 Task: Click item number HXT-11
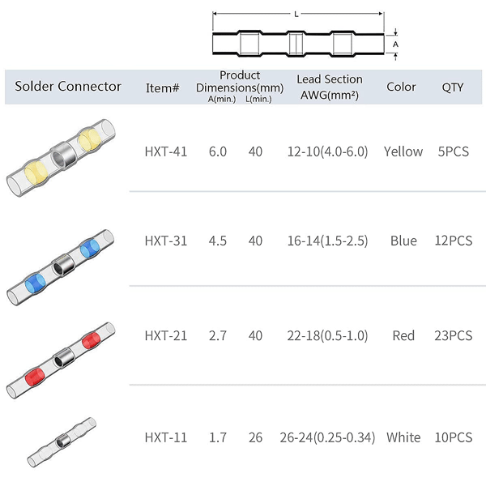[166, 437]
